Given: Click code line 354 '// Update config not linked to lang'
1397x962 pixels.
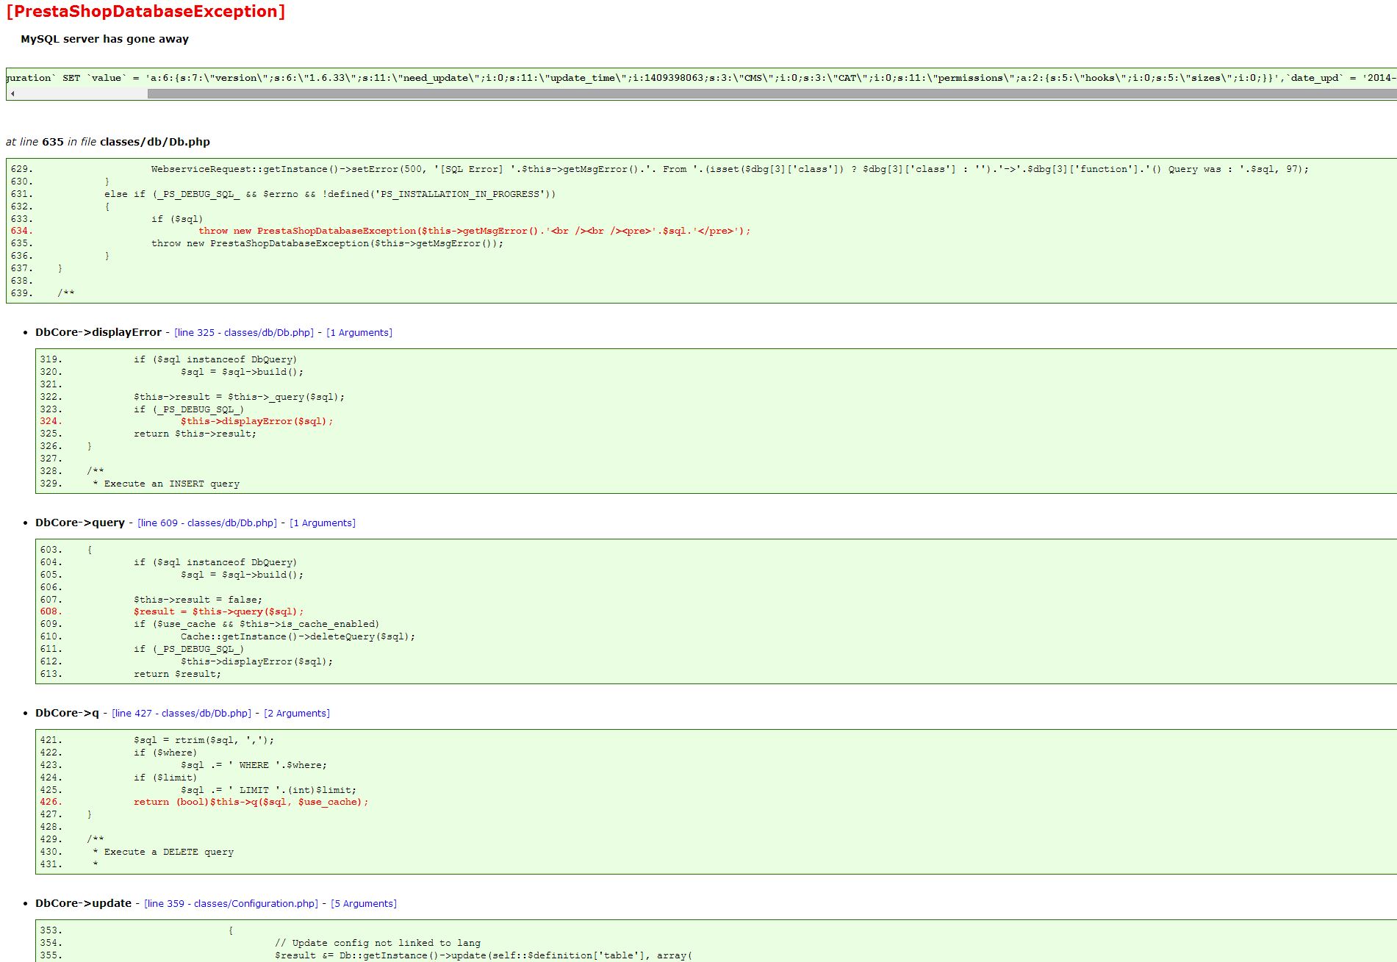Looking at the screenshot, I should pos(378,943).
